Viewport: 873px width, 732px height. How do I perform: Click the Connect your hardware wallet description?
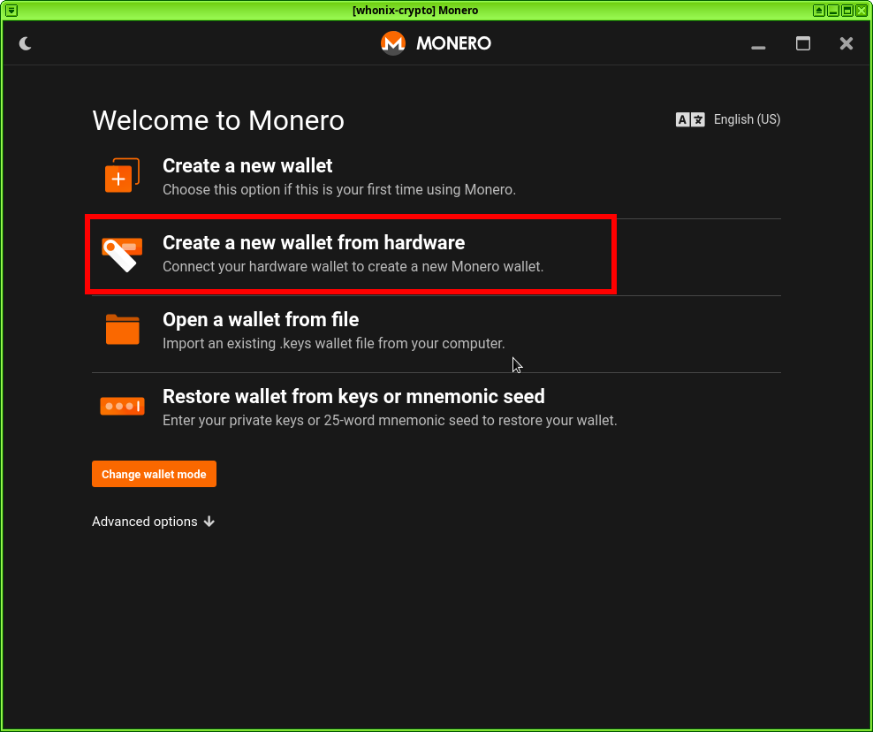[353, 267]
